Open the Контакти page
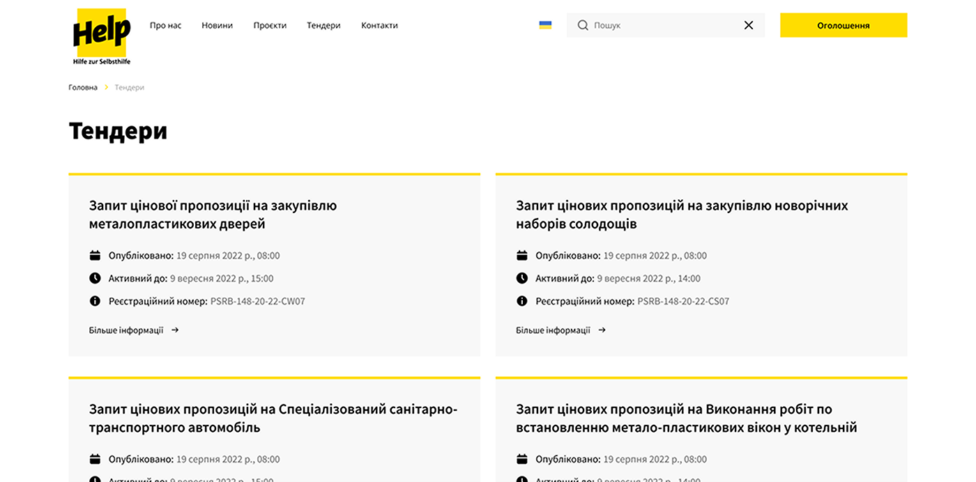976x482 pixels. (x=379, y=25)
